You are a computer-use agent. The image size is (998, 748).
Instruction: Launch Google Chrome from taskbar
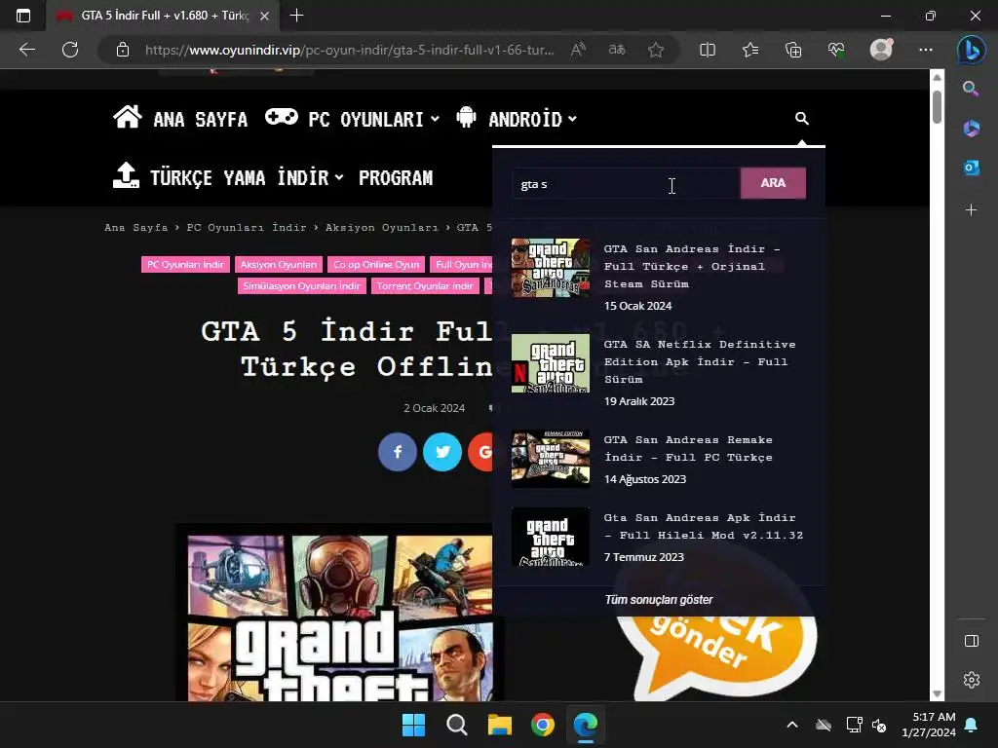click(542, 725)
